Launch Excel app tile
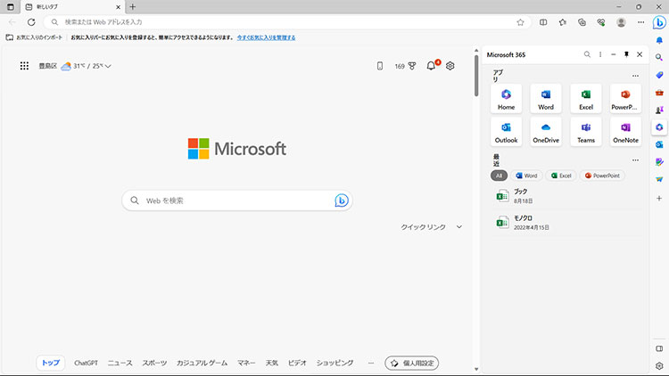669x376 pixels. 586,98
